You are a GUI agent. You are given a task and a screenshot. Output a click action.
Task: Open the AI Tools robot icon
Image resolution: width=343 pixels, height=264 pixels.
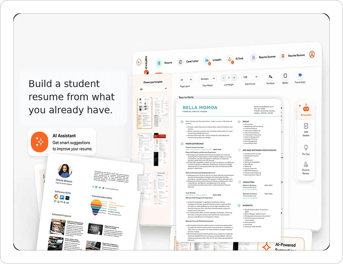click(x=230, y=59)
